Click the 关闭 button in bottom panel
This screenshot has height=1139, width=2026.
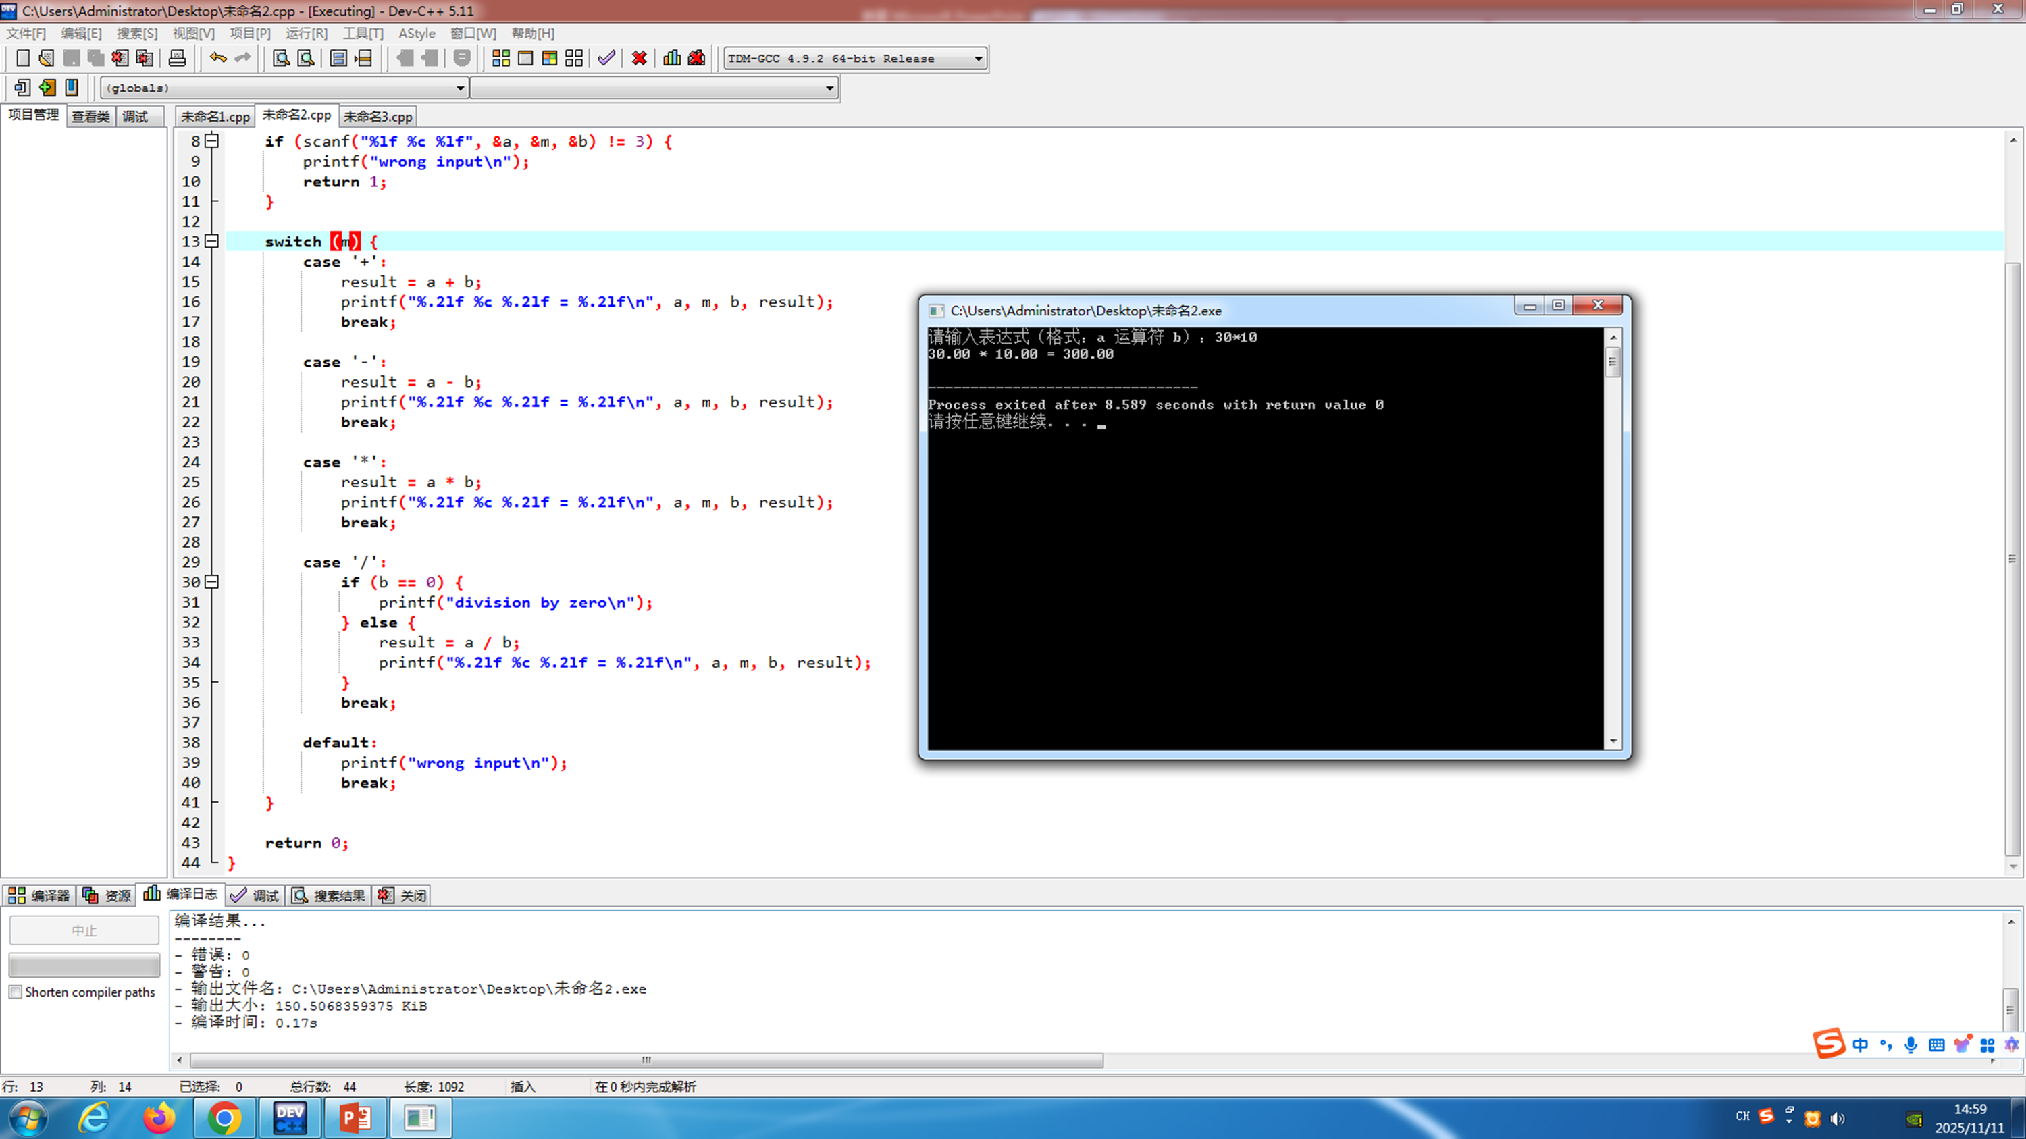pos(402,895)
